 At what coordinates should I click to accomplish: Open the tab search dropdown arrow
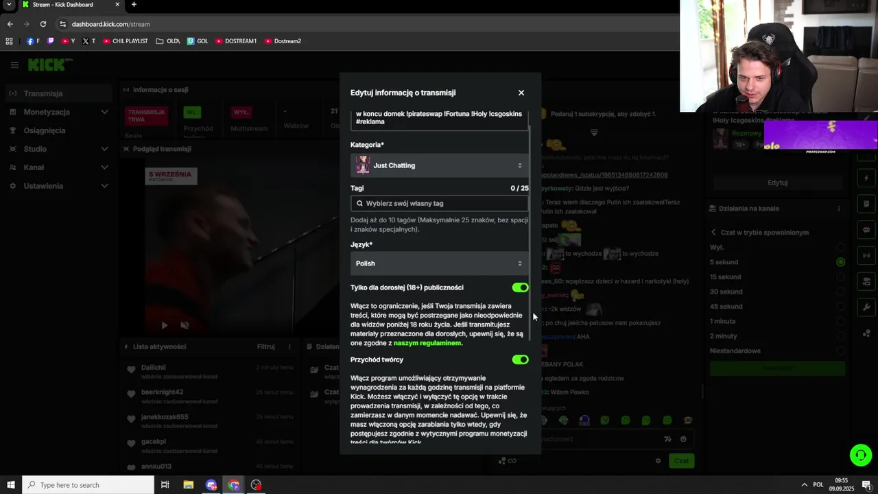click(9, 5)
